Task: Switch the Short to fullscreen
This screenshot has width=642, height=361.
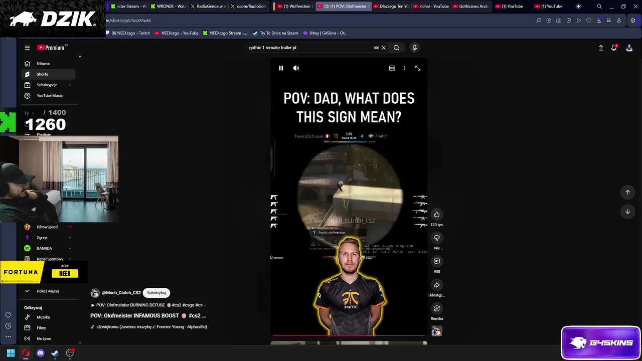Action: pyautogui.click(x=418, y=68)
